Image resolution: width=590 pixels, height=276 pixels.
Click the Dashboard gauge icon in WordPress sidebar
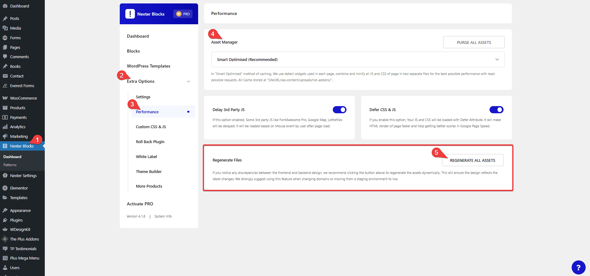pos(5,6)
